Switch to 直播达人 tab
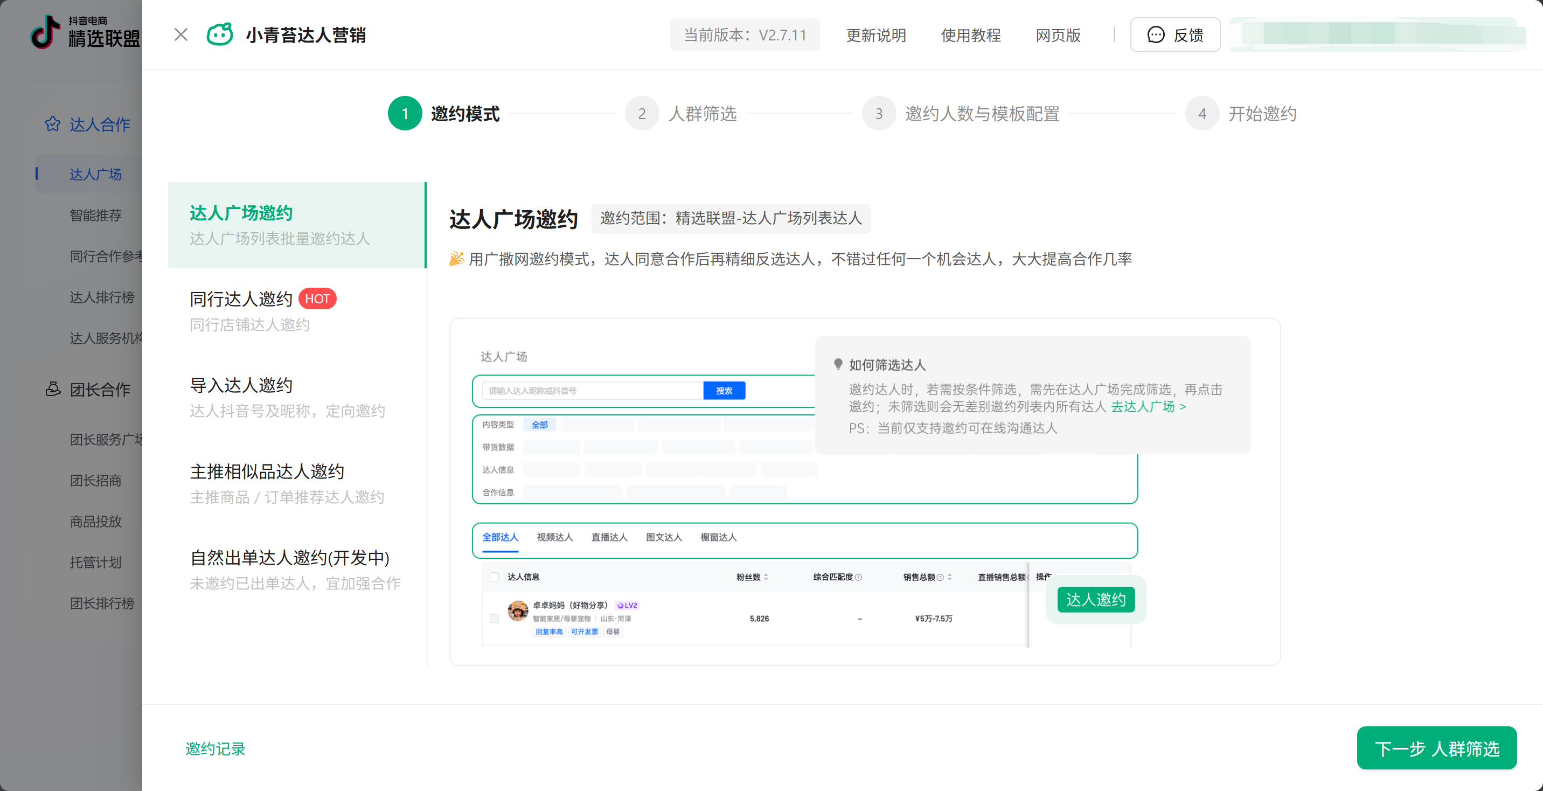 (609, 537)
